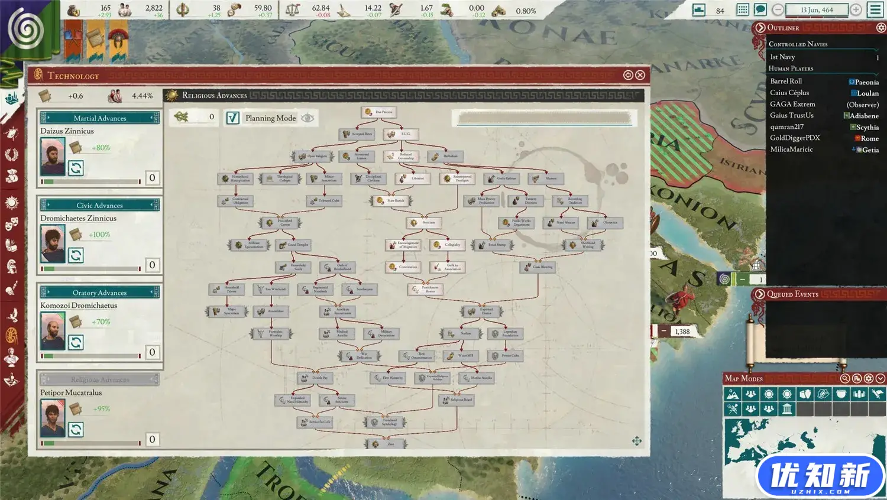
Task: Select the Double Pay invention
Action: [x=315, y=378]
